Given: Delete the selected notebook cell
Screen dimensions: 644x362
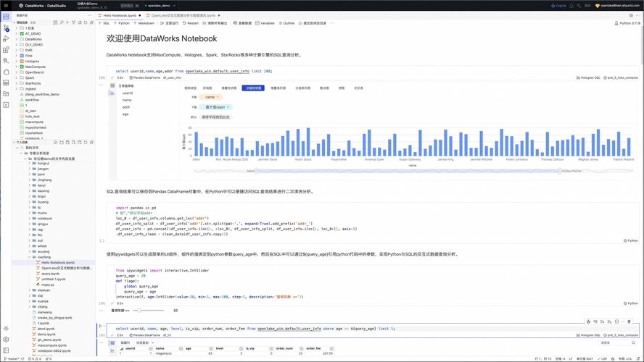Looking at the screenshot, I should [629, 322].
